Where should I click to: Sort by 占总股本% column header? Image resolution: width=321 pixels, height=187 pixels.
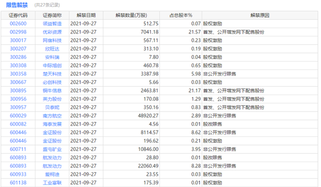[x=181, y=15]
